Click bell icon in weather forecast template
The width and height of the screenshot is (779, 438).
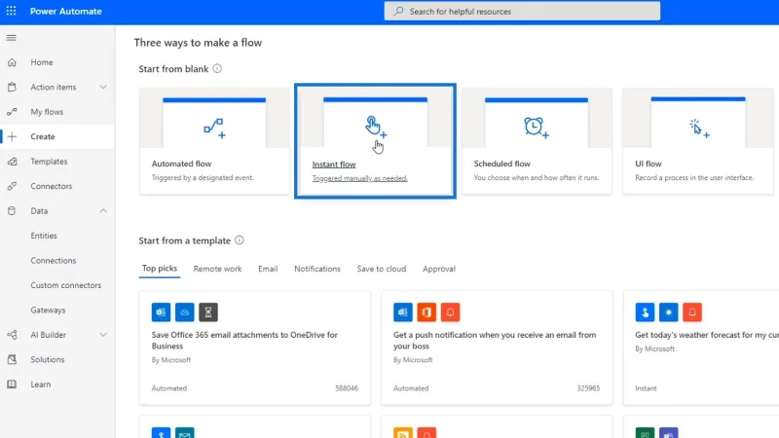tap(692, 312)
